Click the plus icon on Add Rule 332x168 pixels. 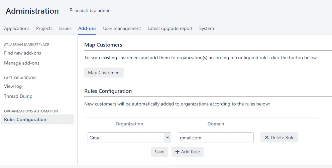(x=178, y=152)
